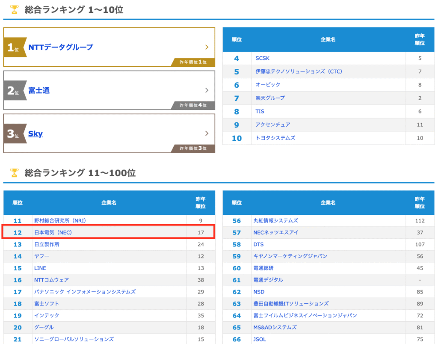Open 富士フイルムビジネスイノベーションジャパン link
The height and width of the screenshot is (344, 438).
point(305,315)
